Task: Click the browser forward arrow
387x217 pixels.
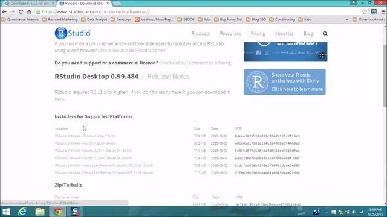Action: coord(12,12)
